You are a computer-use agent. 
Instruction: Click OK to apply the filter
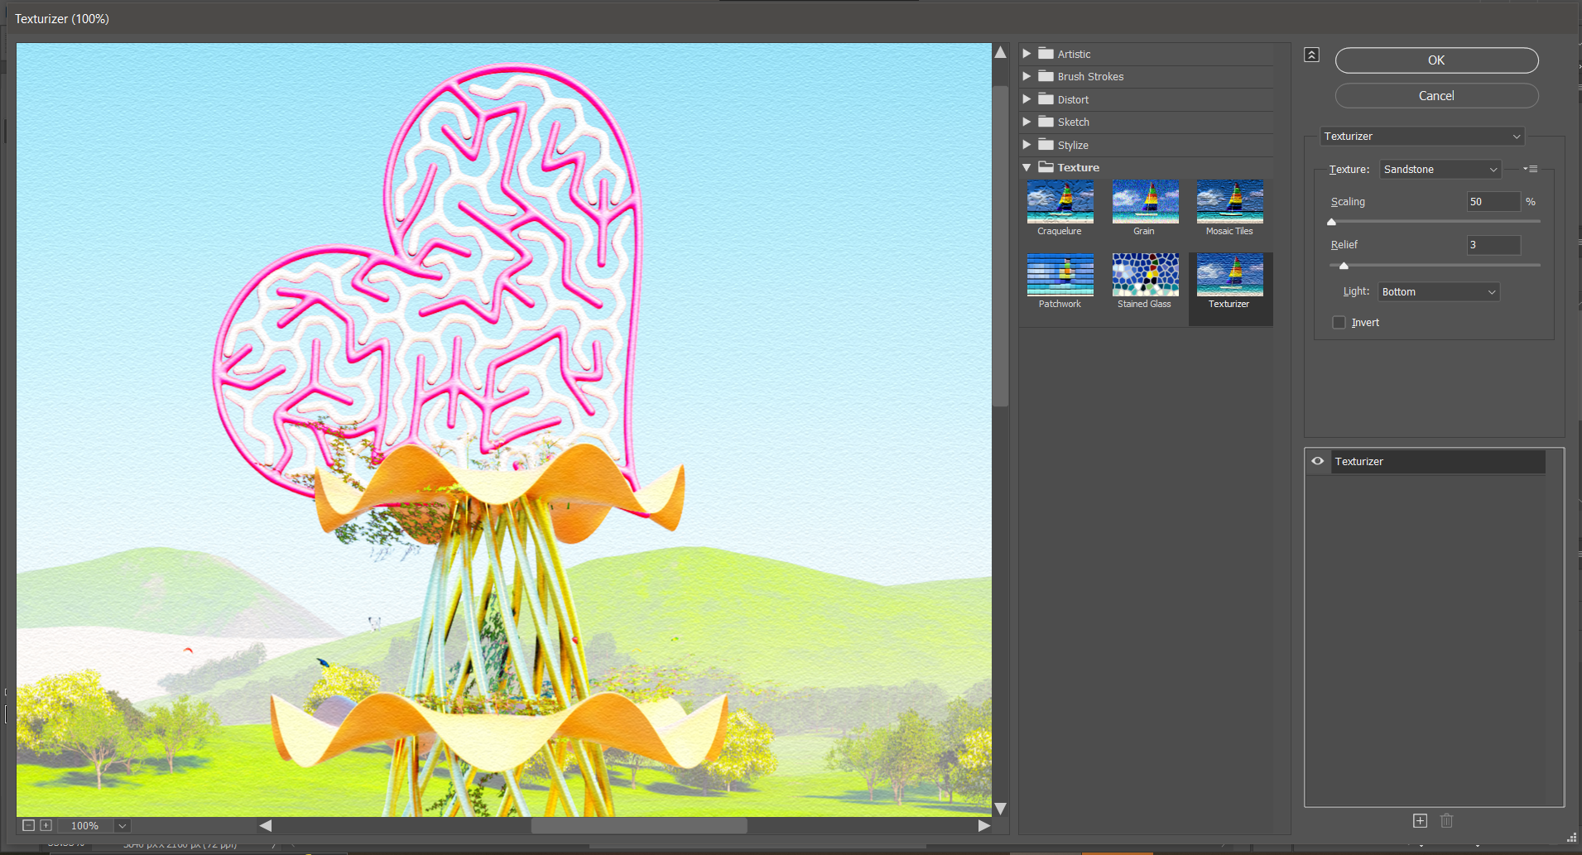point(1436,60)
